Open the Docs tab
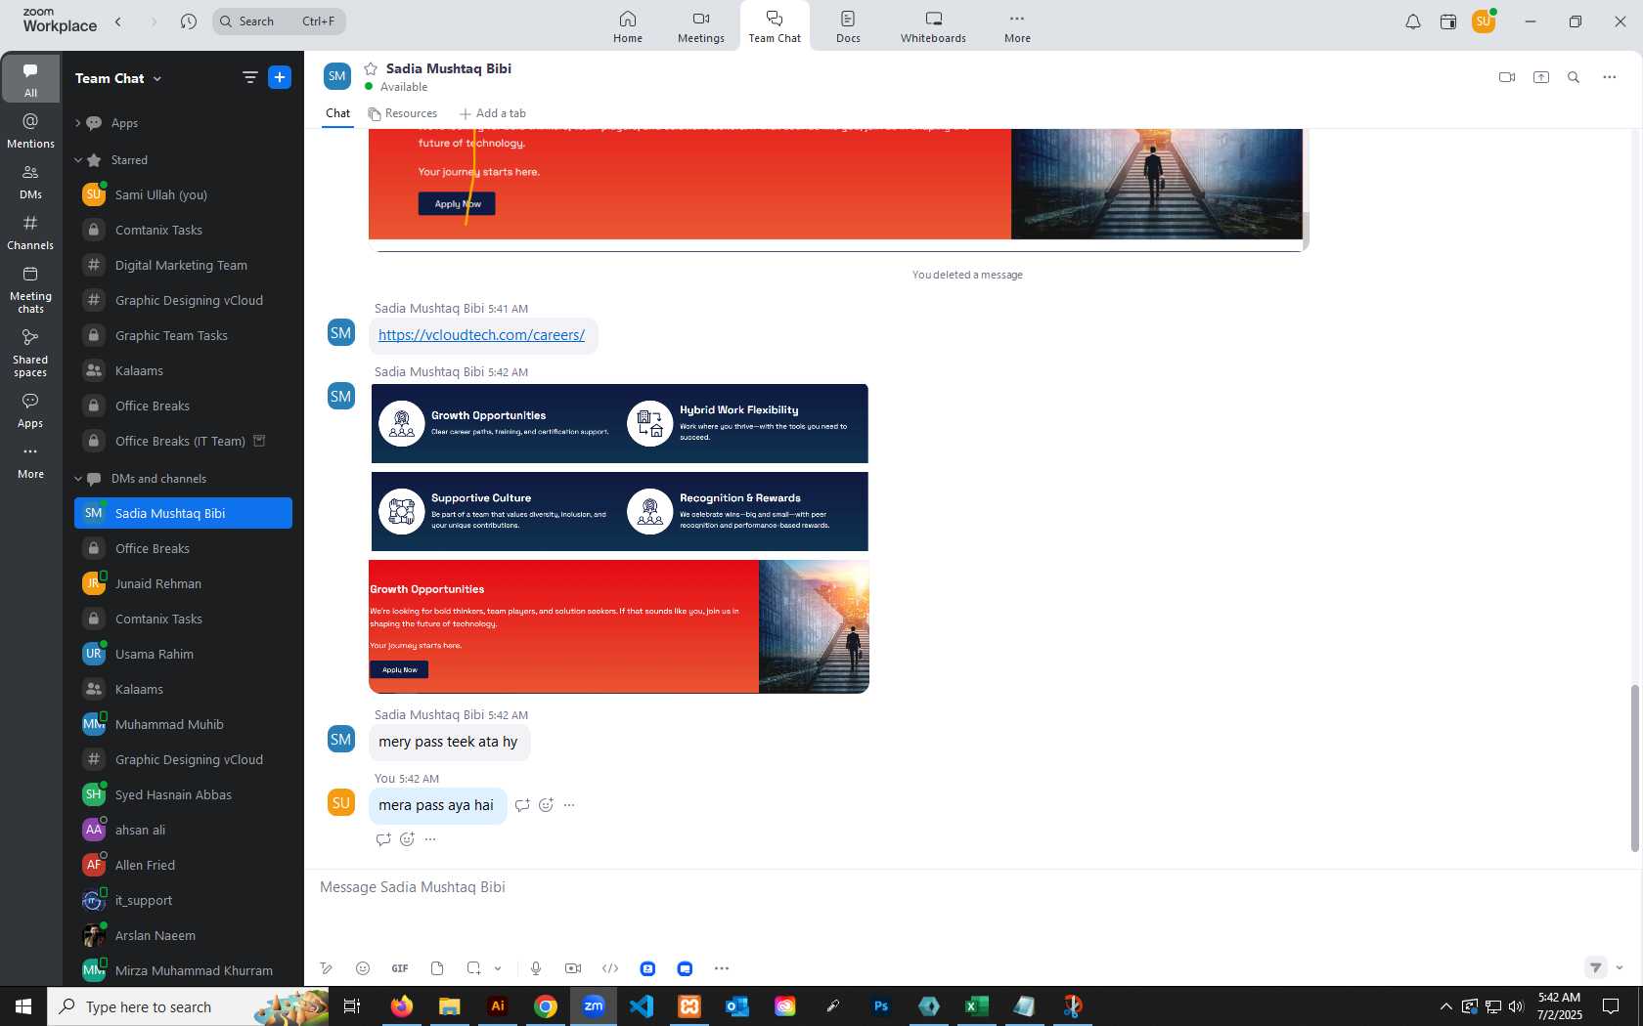This screenshot has width=1643, height=1026. click(848, 26)
